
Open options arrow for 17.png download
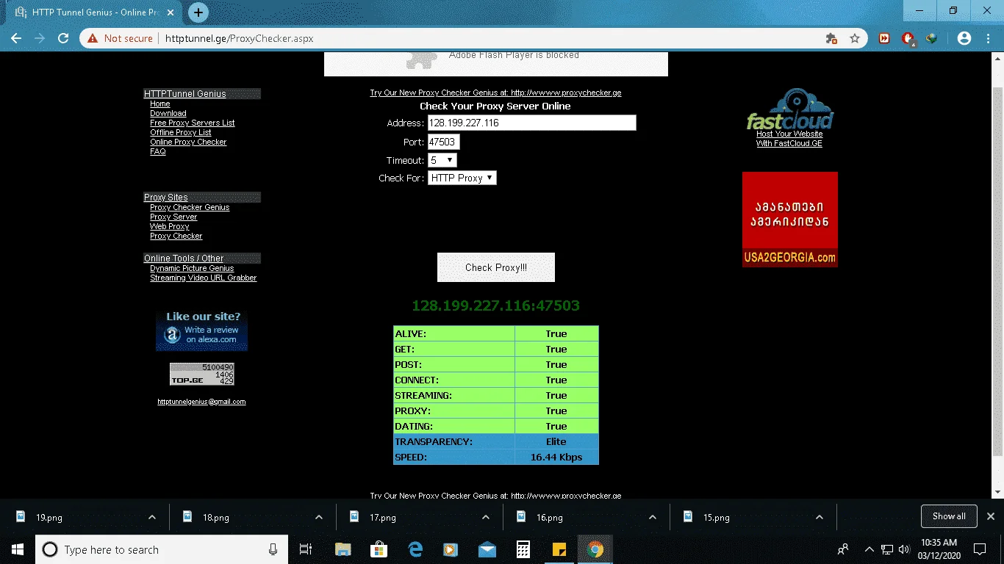point(486,517)
